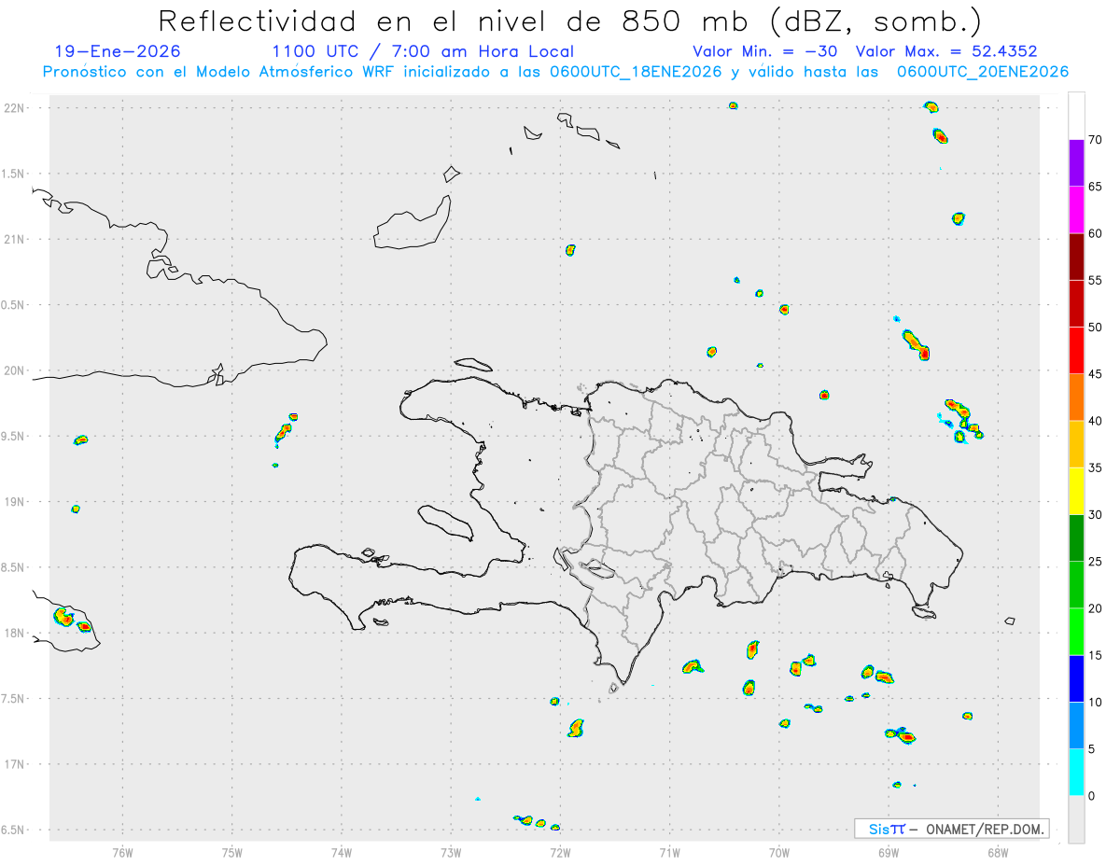Viewport: 1120px width, 865px height.
Task: Click the colorbar label '30'
Action: 1096,515
